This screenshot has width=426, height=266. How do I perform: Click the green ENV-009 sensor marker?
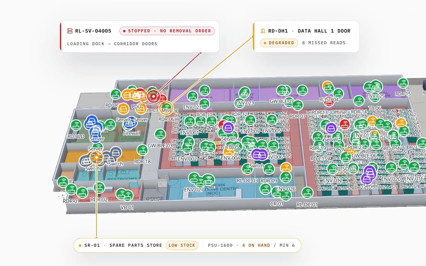[250, 120]
